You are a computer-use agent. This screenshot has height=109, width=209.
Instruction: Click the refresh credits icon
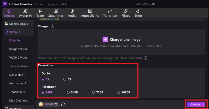point(63,104)
